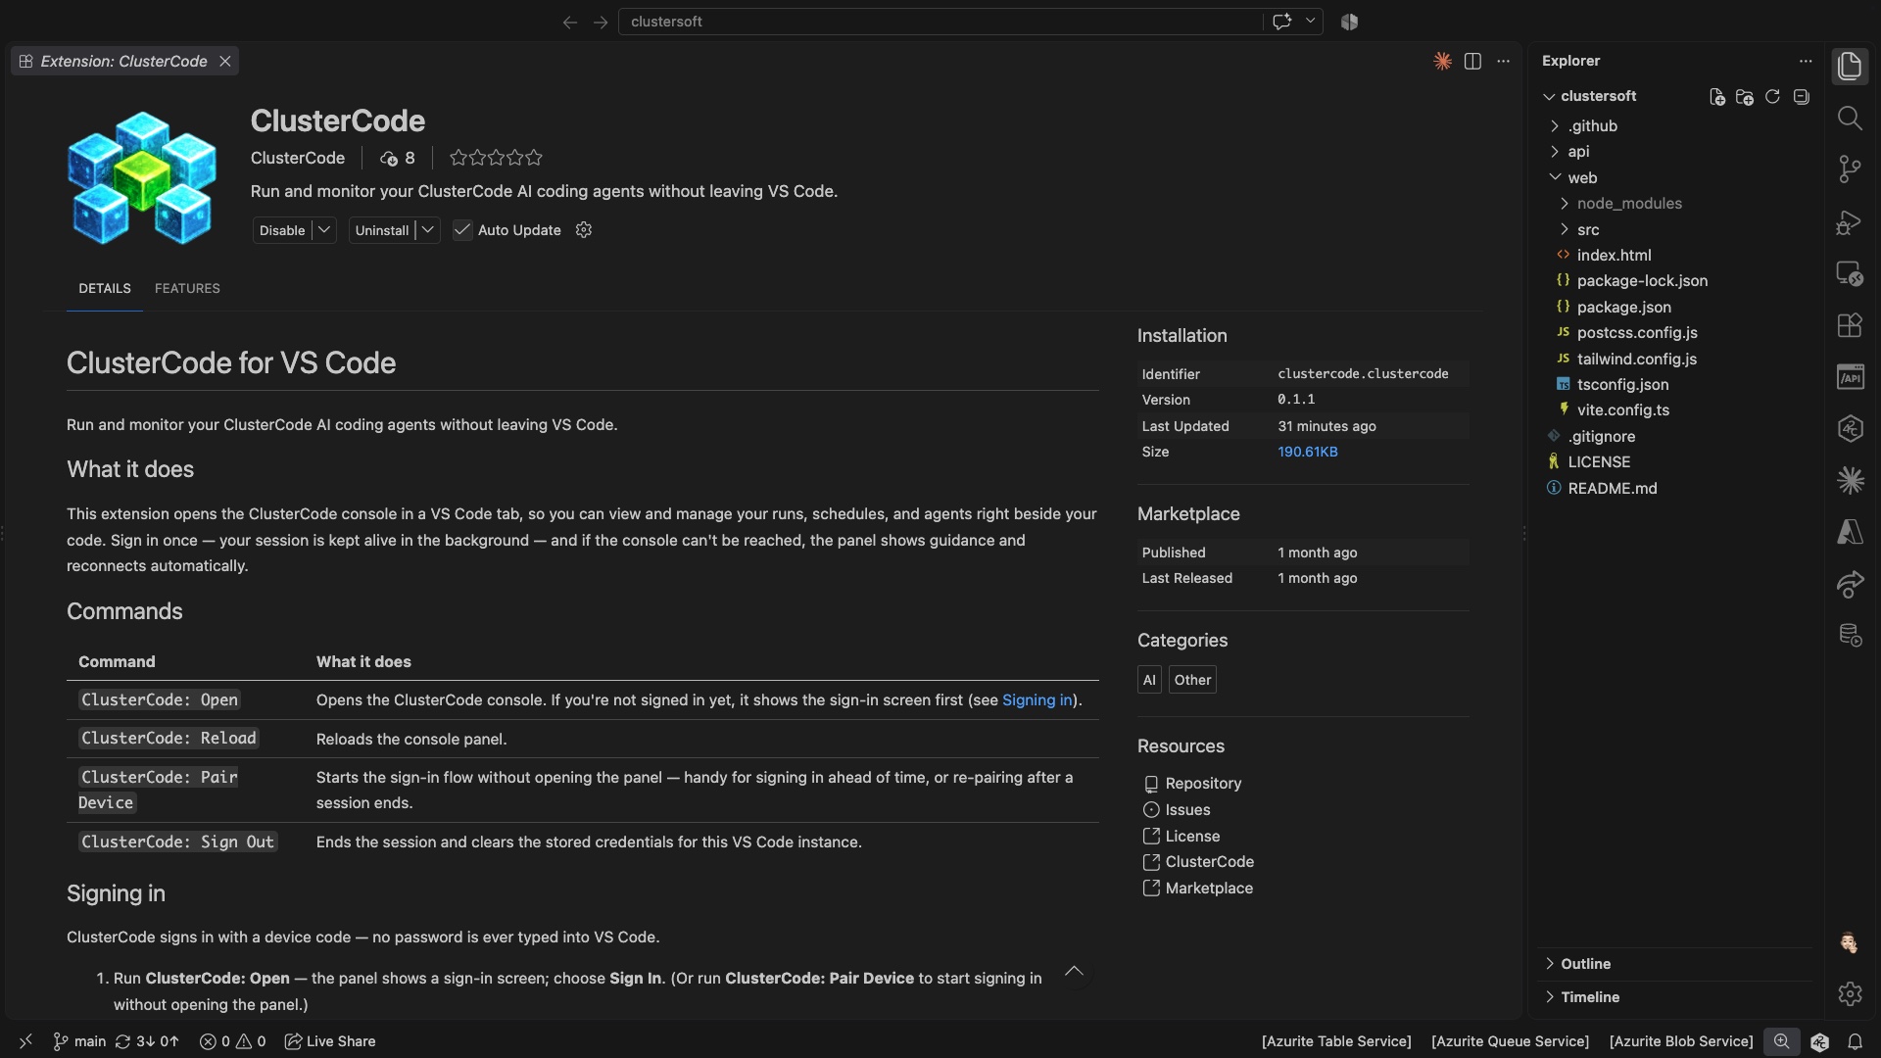Click the 190.61KB size link
This screenshot has width=1881, height=1058.
tap(1307, 452)
